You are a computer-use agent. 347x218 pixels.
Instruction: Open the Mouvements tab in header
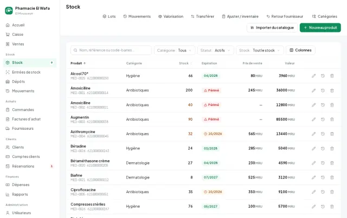pos(137,16)
